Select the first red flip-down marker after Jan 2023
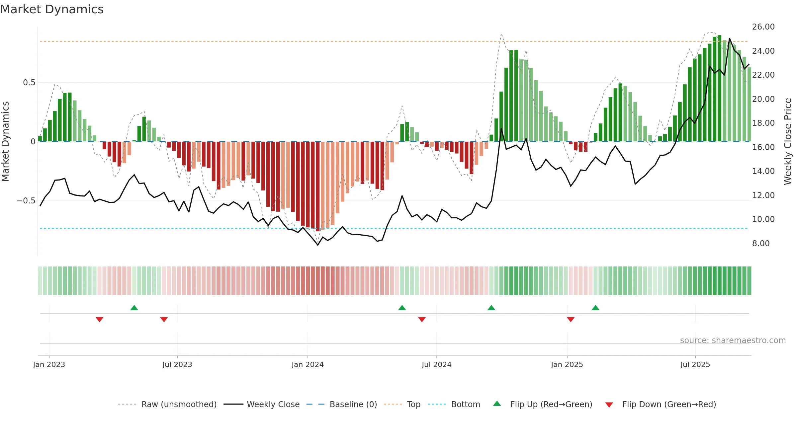 (100, 320)
